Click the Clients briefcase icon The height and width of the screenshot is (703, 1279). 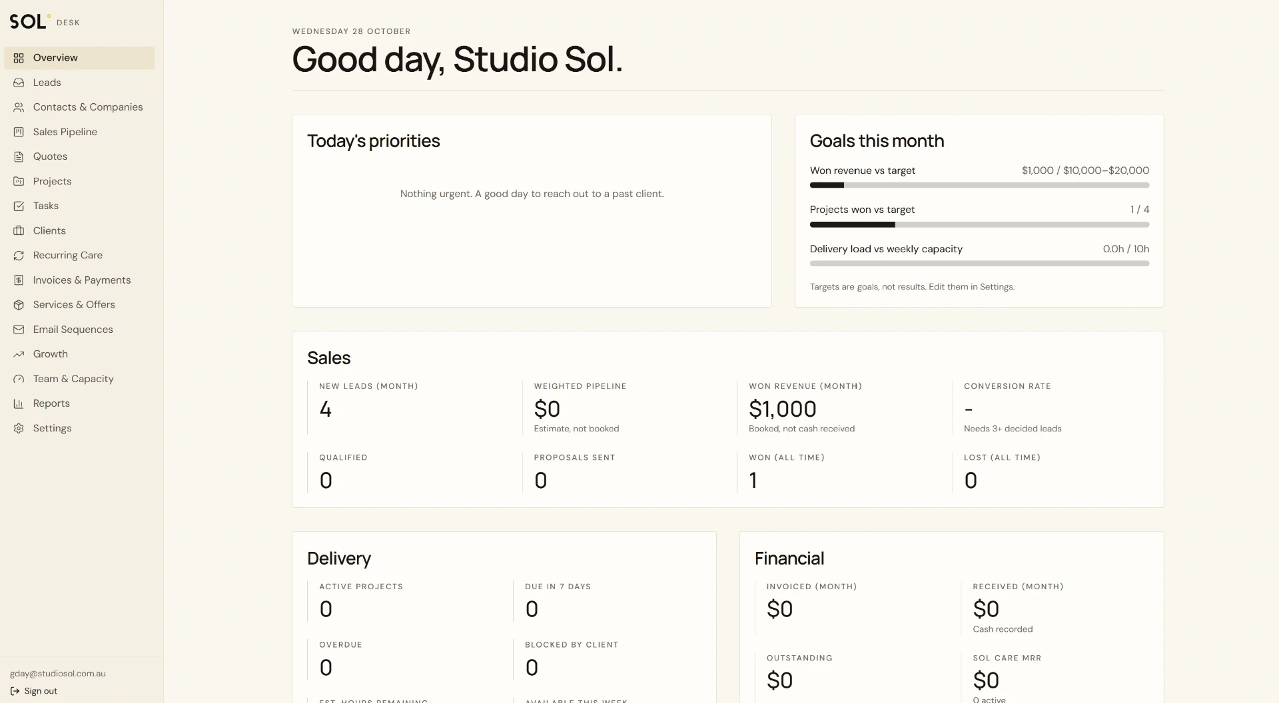(x=19, y=230)
